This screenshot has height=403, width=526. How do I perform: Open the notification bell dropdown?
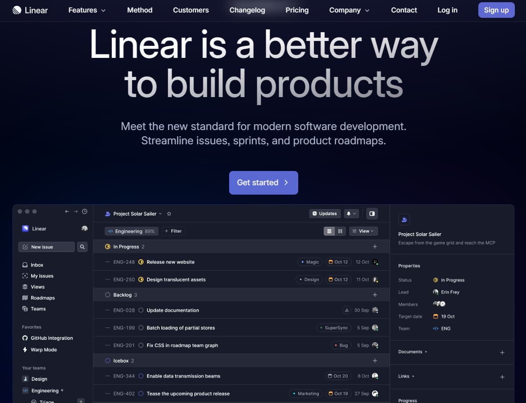pos(351,214)
